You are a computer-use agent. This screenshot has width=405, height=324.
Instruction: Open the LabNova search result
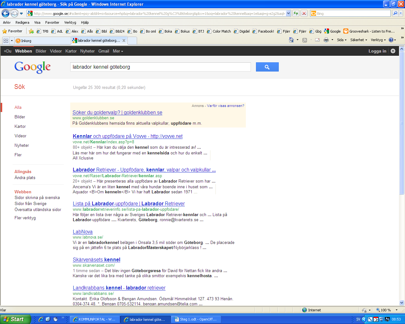pos(83,232)
